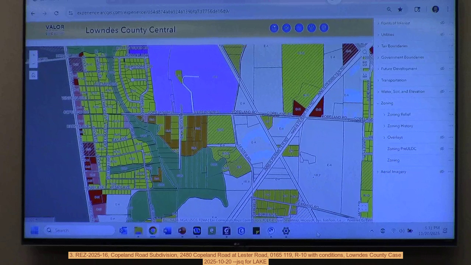Bookmark this page with the star icon
The image size is (471, 265).
tap(400, 10)
